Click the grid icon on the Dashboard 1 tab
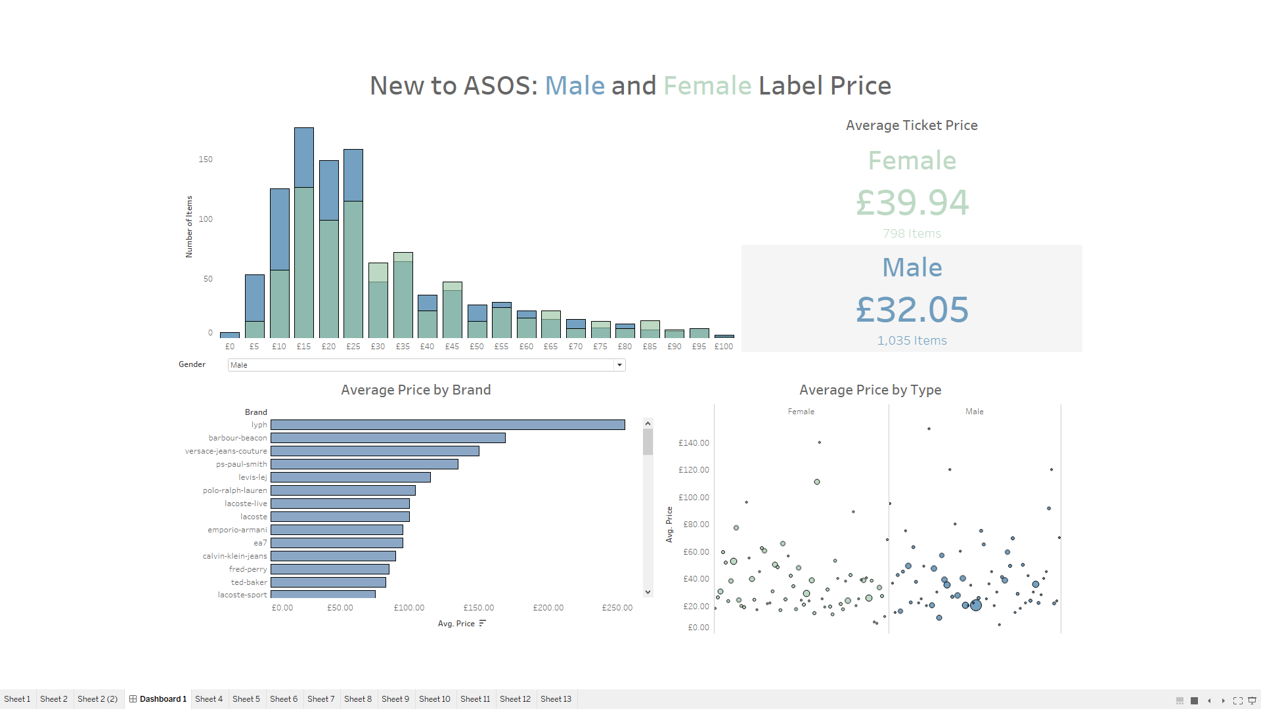Image resolution: width=1261 pixels, height=709 pixels. coord(133,698)
